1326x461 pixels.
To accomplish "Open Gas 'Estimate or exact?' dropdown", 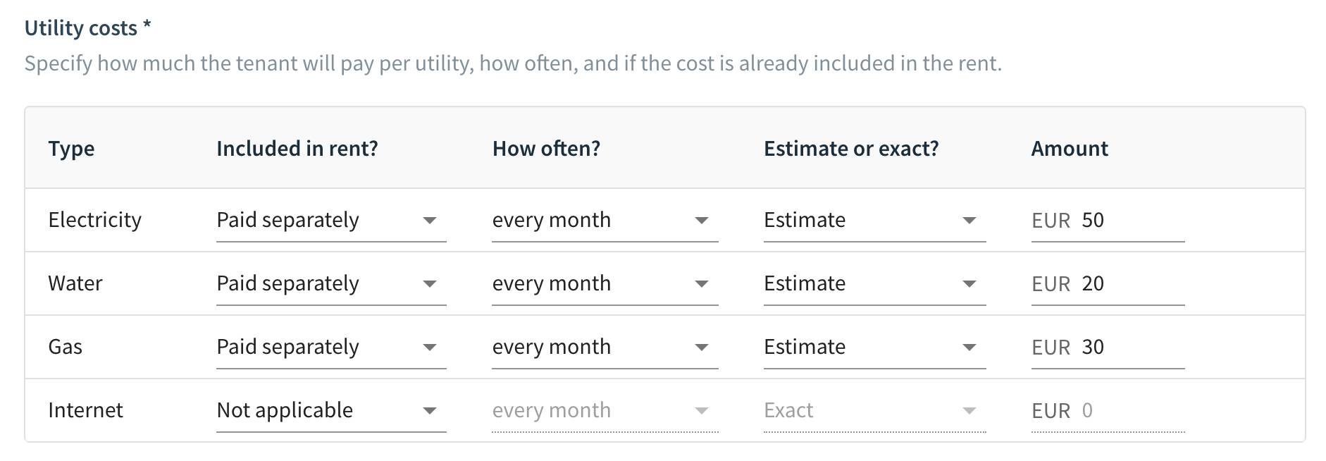I will (x=874, y=348).
